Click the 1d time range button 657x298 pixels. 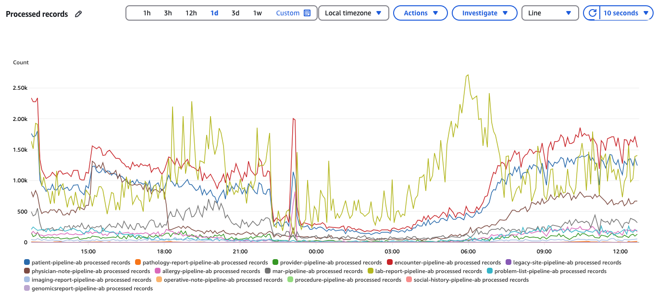click(x=214, y=13)
